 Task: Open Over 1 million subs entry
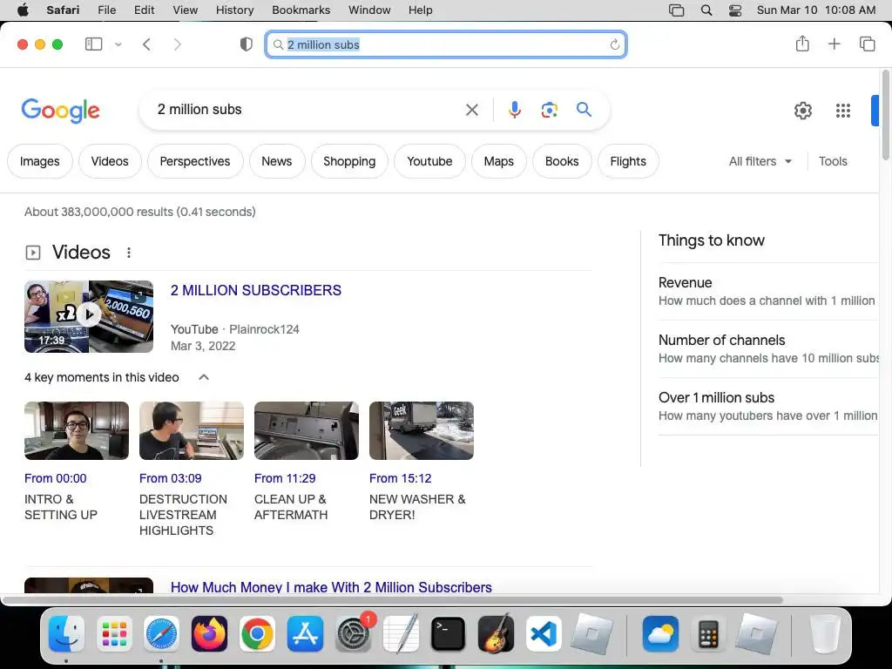[x=768, y=406]
